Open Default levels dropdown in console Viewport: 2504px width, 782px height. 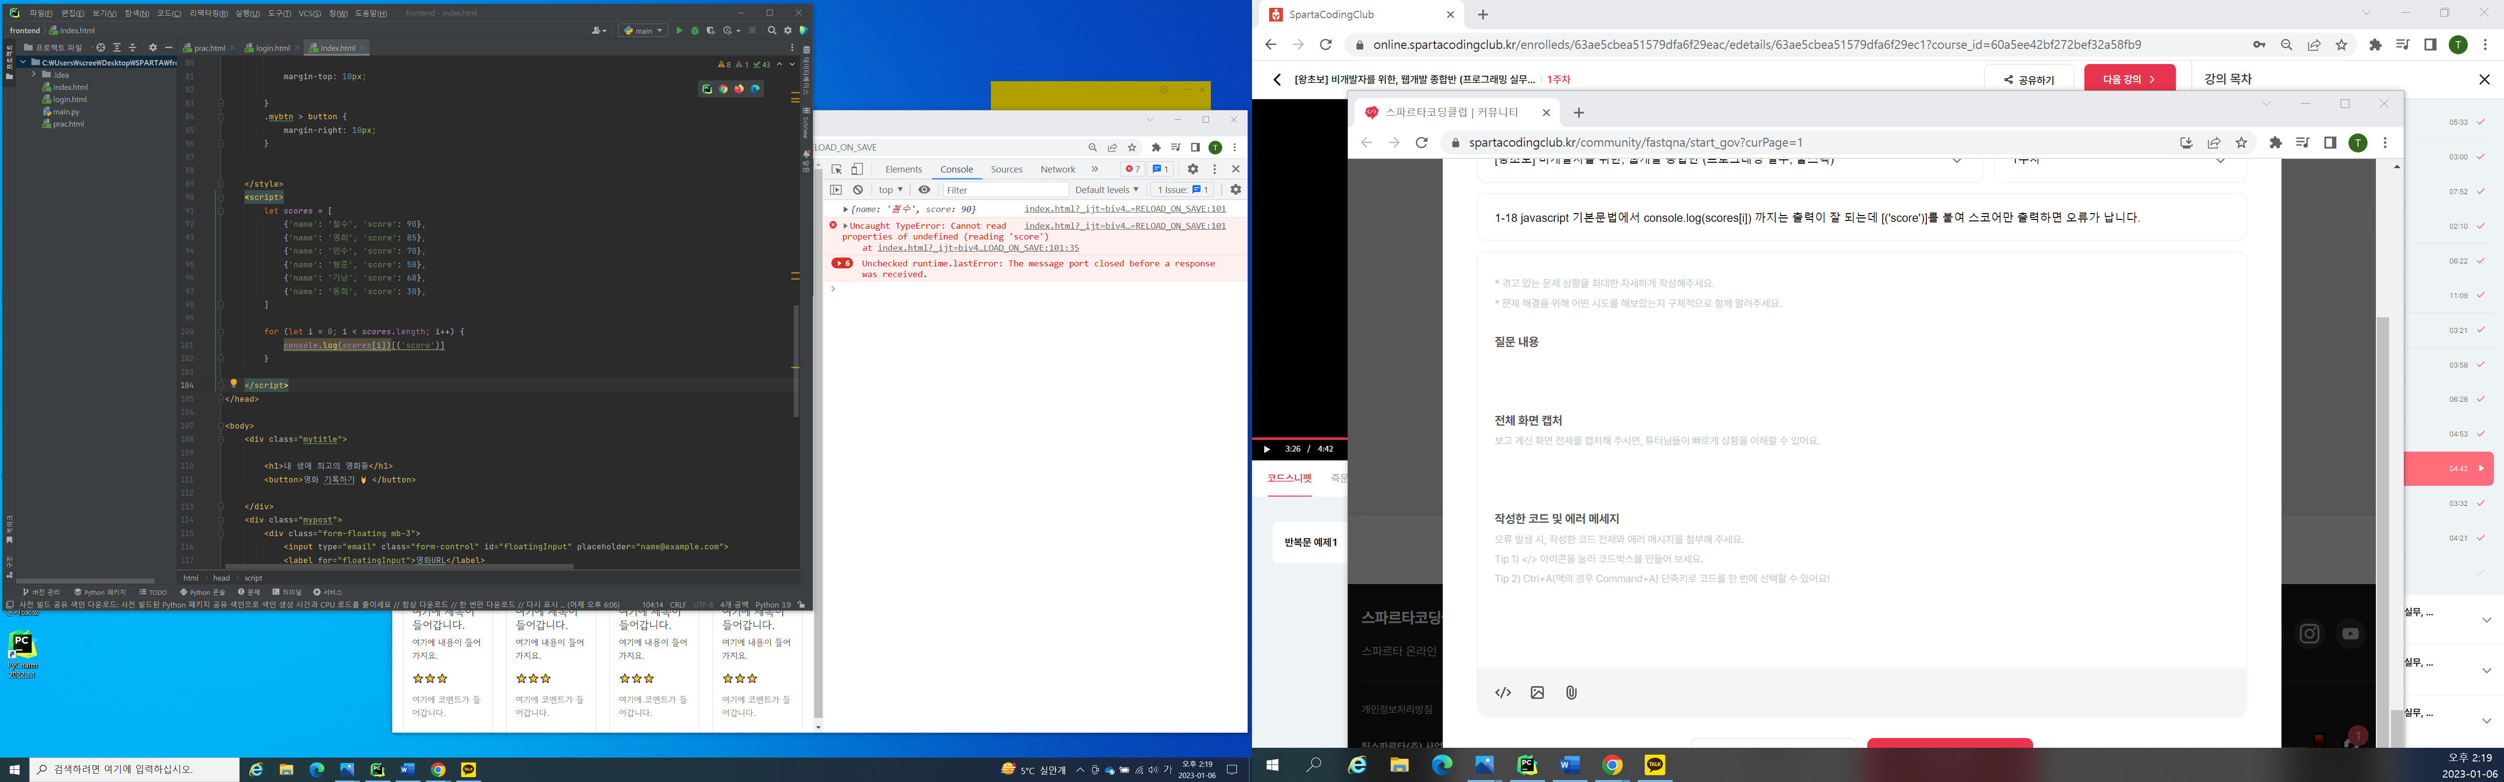click(1106, 190)
